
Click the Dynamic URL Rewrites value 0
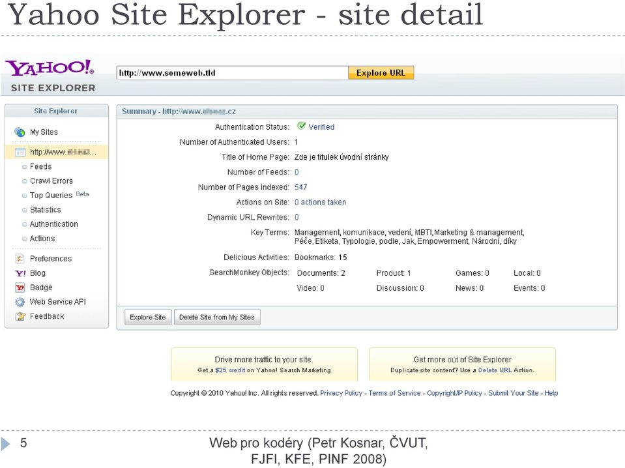coord(297,217)
